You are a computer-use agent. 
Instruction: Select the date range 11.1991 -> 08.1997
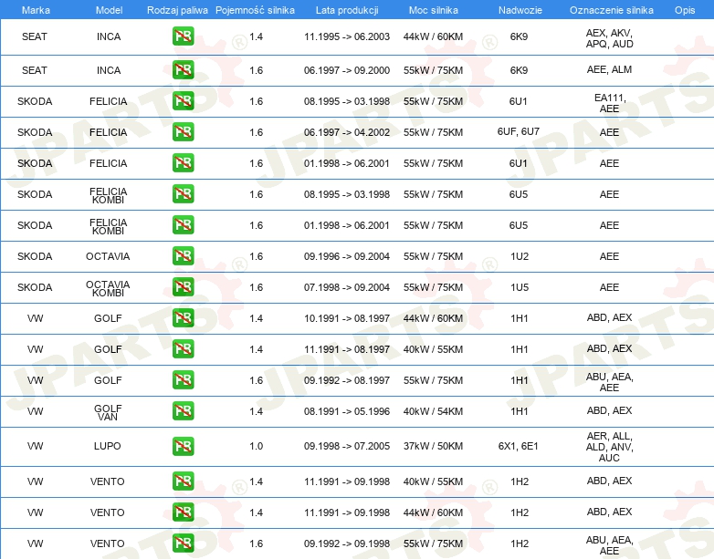click(x=347, y=349)
